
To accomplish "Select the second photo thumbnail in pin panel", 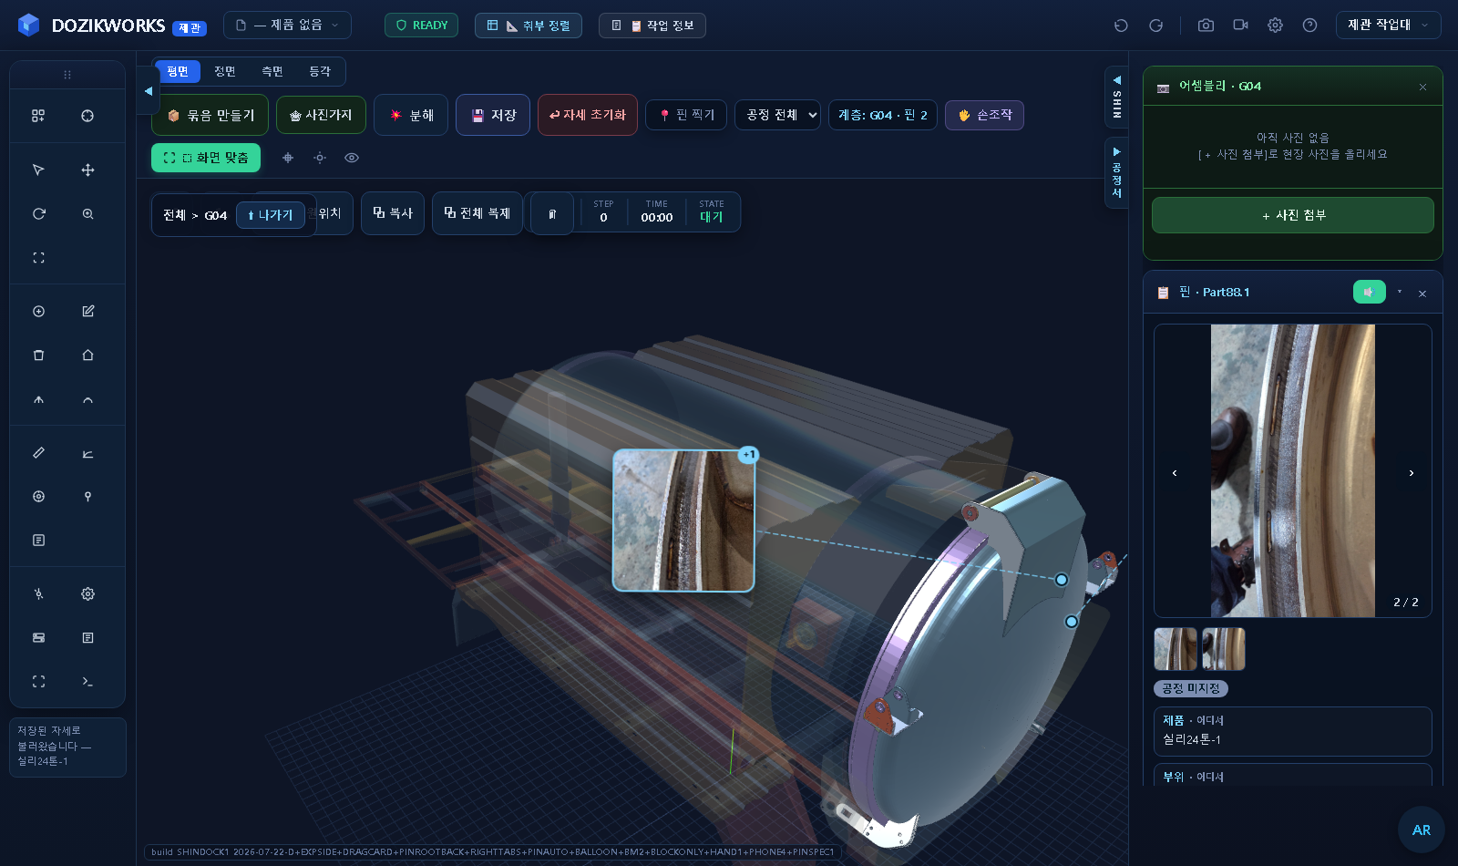I will pyautogui.click(x=1224, y=649).
